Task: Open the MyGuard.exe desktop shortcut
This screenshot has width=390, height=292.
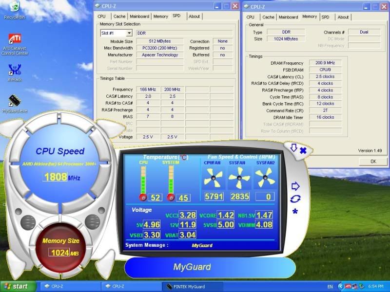Action: (15, 101)
